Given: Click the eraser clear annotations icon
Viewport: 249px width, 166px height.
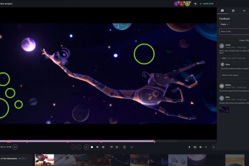Looking at the screenshot, I should click(103, 147).
